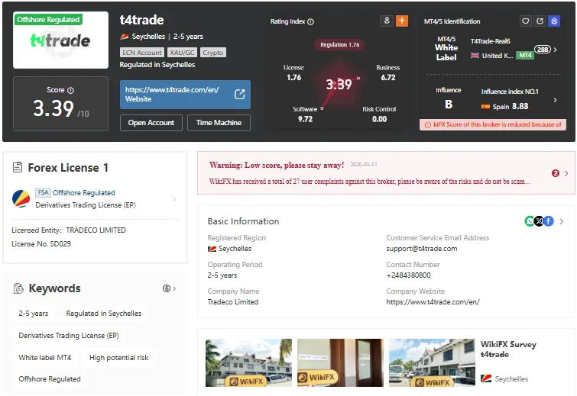The height and width of the screenshot is (396, 577).
Task: Click the support@t4trade.com email address
Action: 422,249
